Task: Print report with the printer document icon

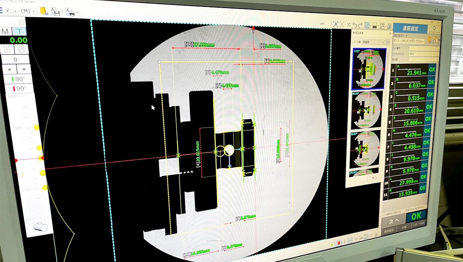Action: pyautogui.click(x=70, y=12)
